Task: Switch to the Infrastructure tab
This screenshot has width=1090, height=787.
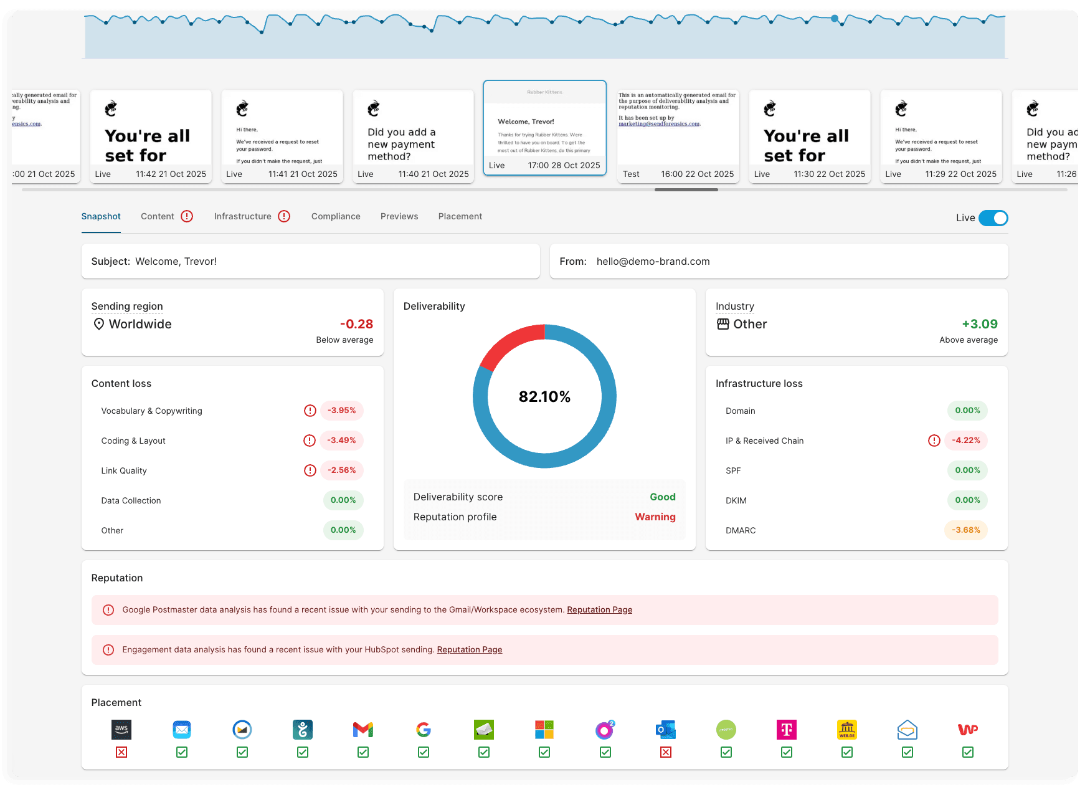Action: (x=243, y=216)
